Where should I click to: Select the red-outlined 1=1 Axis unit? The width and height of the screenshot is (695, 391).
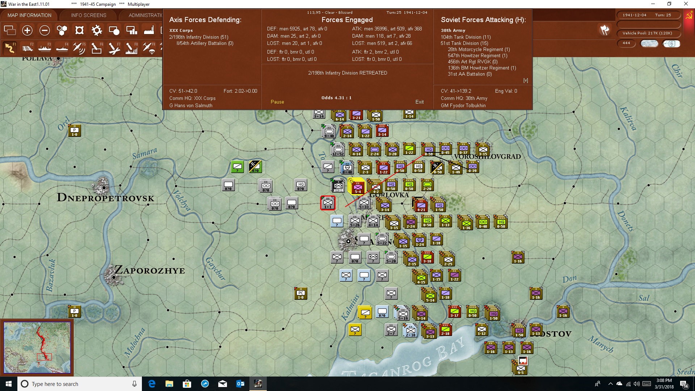(x=328, y=203)
